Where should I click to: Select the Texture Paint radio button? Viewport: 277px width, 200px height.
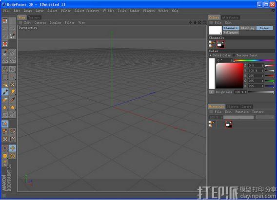pyautogui.click(x=234, y=55)
